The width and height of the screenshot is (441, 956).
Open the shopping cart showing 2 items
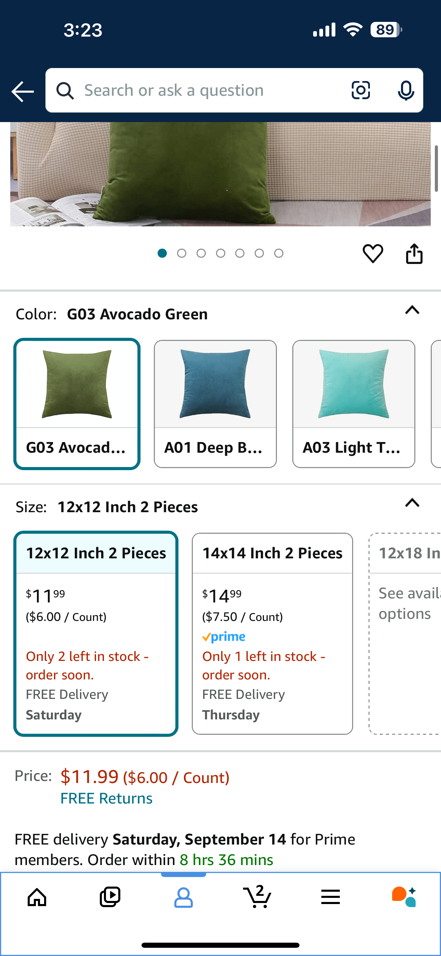257,898
